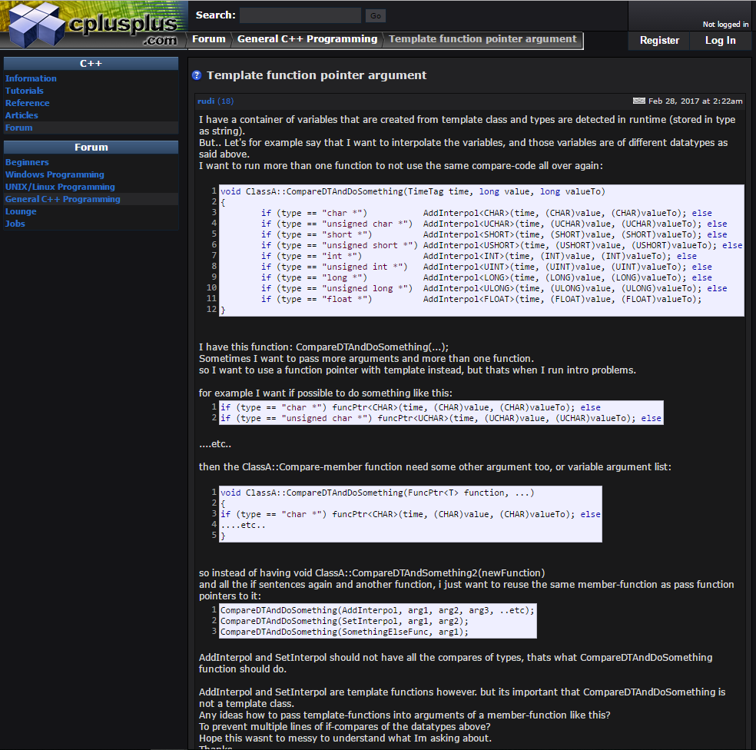This screenshot has height=750, width=756.
Task: Open the help question-mark icon beside thread title
Action: (x=198, y=75)
